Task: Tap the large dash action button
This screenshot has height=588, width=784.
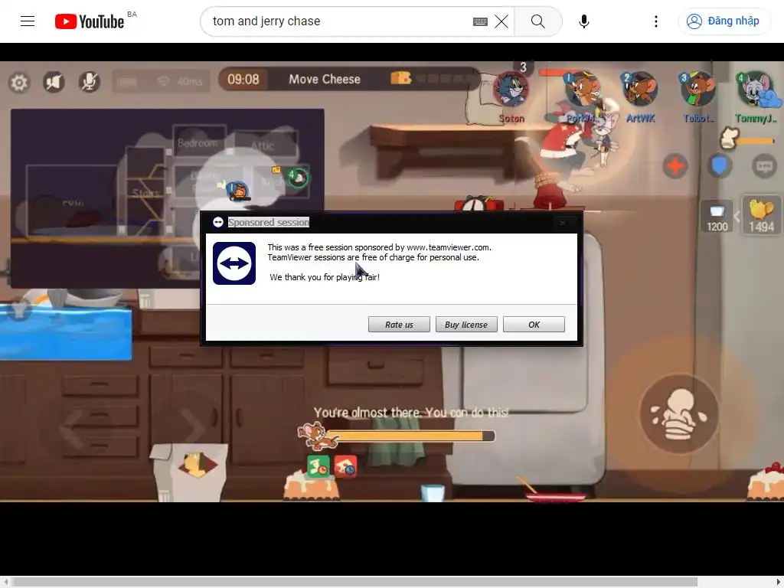Action: [x=679, y=414]
